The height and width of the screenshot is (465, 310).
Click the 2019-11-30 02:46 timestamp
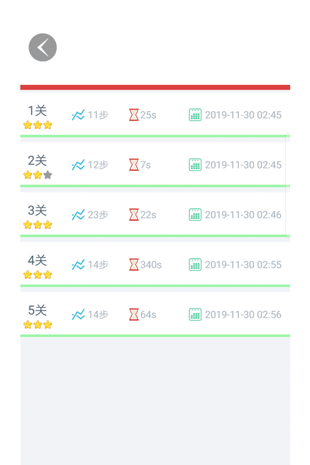click(243, 214)
